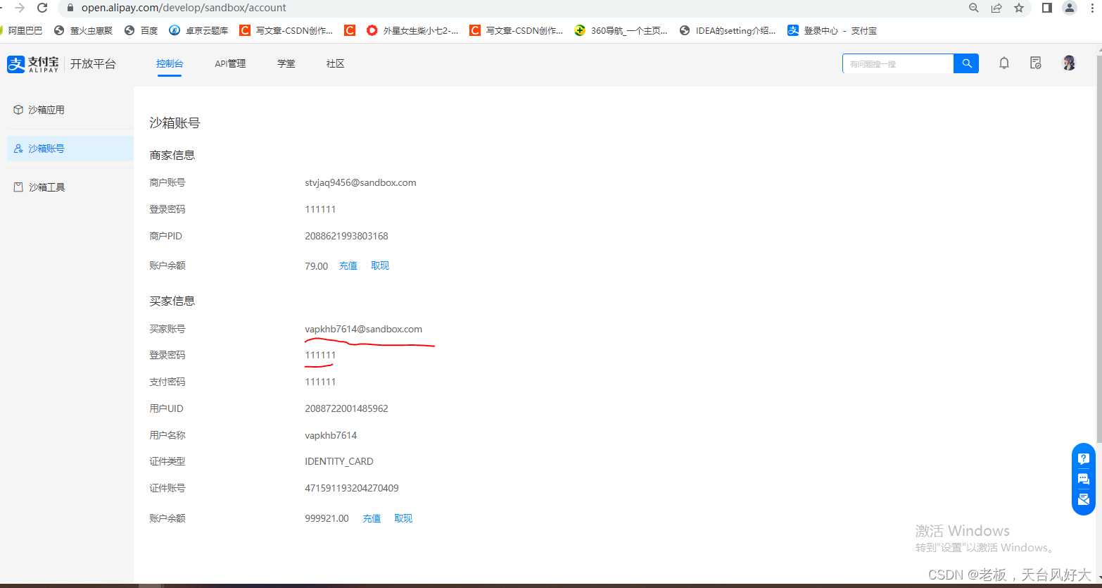Click merchant balance value 79.00
Image resolution: width=1102 pixels, height=588 pixels.
[x=316, y=266]
